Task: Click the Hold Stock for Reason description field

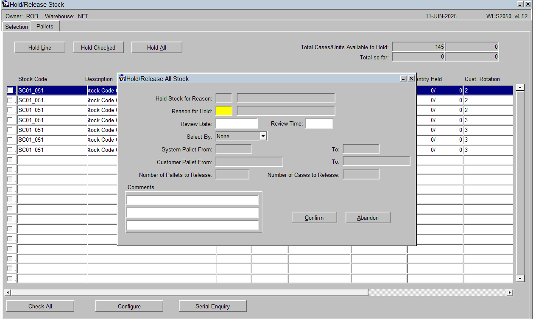Action: 286,98
